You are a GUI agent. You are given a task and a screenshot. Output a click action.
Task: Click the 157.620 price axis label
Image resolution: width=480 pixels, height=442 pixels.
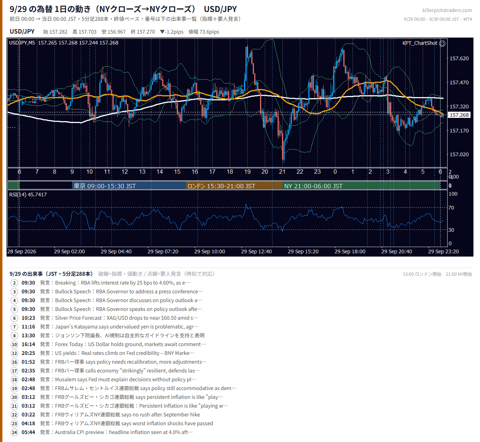pyautogui.click(x=459, y=58)
